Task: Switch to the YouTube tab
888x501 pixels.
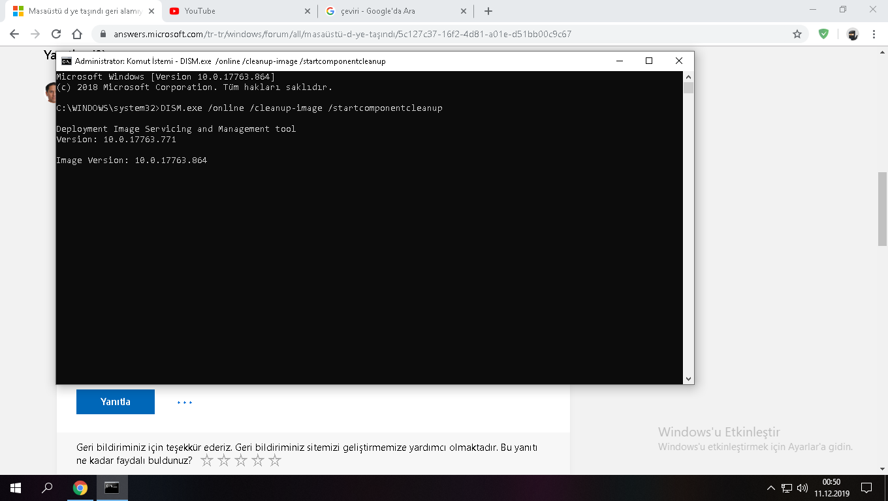Action: [x=240, y=11]
